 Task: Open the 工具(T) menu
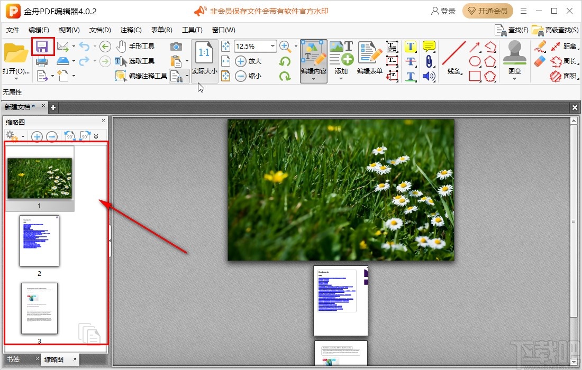[x=192, y=30]
